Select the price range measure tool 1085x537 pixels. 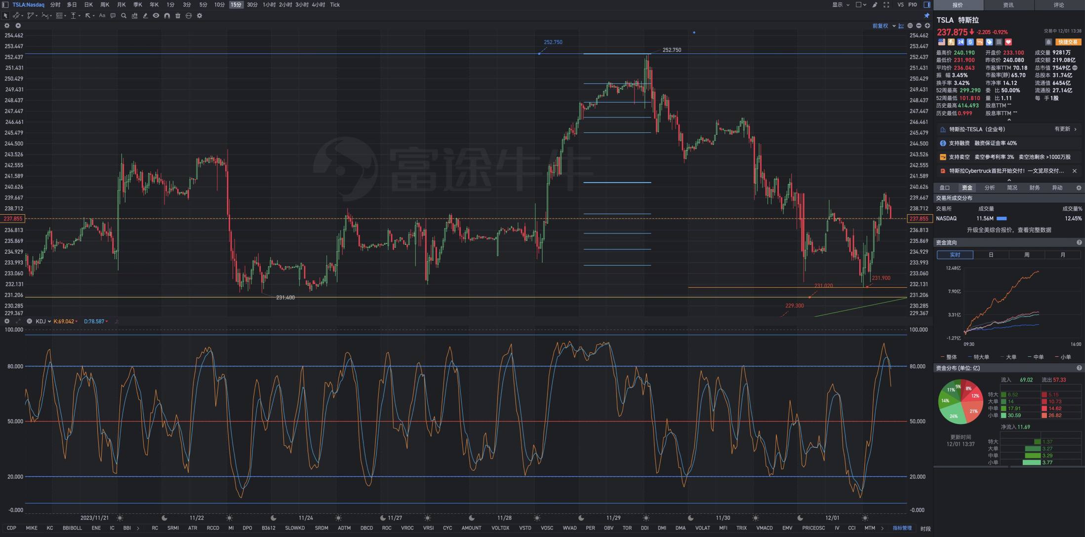tap(73, 16)
